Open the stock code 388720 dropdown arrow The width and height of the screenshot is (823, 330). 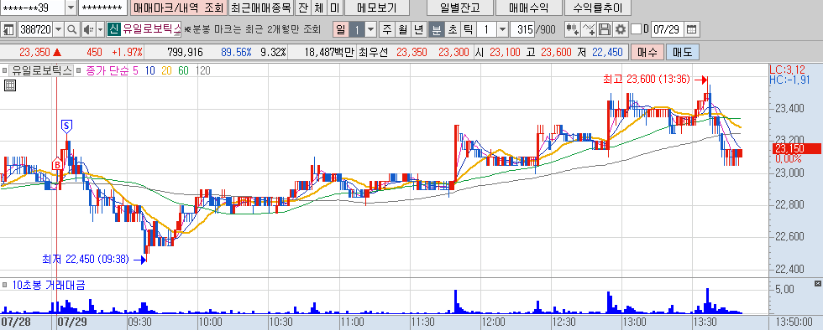pyautogui.click(x=58, y=29)
